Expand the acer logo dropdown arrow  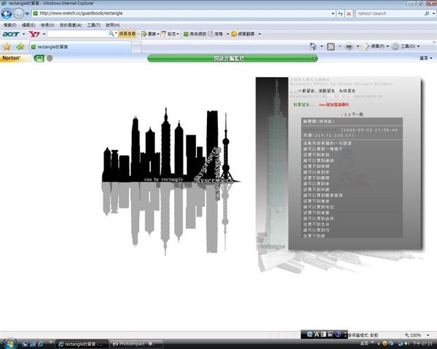click(24, 34)
